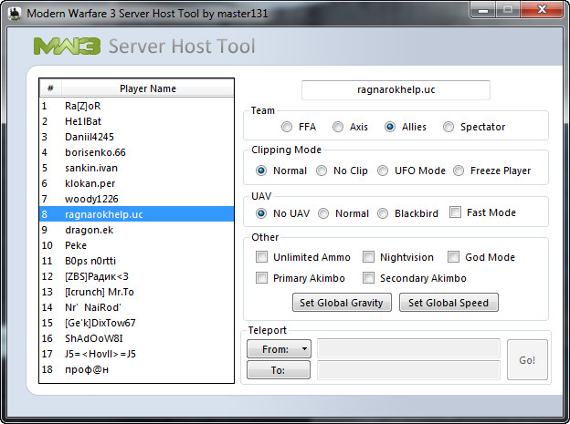Choose player klokan.per
The image size is (570, 424).
(136, 183)
